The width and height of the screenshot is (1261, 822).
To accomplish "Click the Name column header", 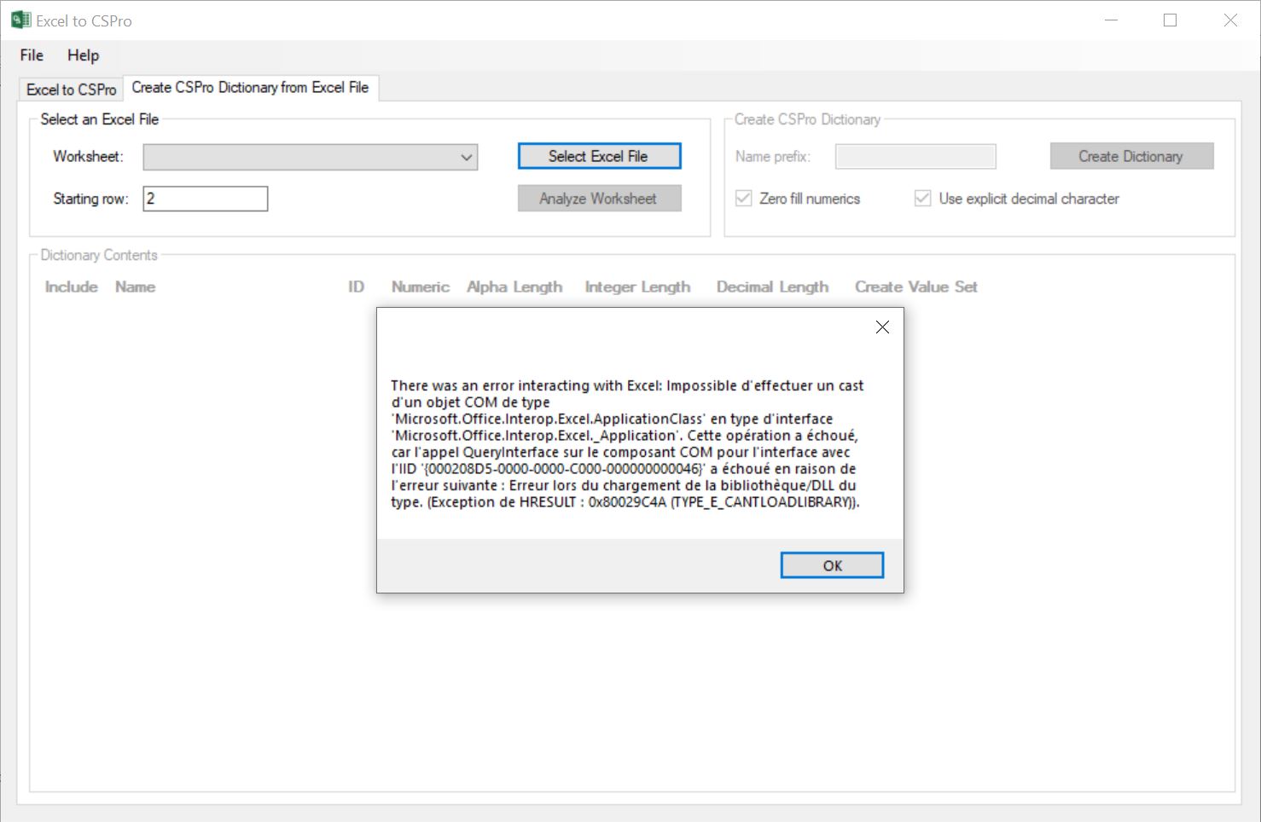I will coord(136,287).
